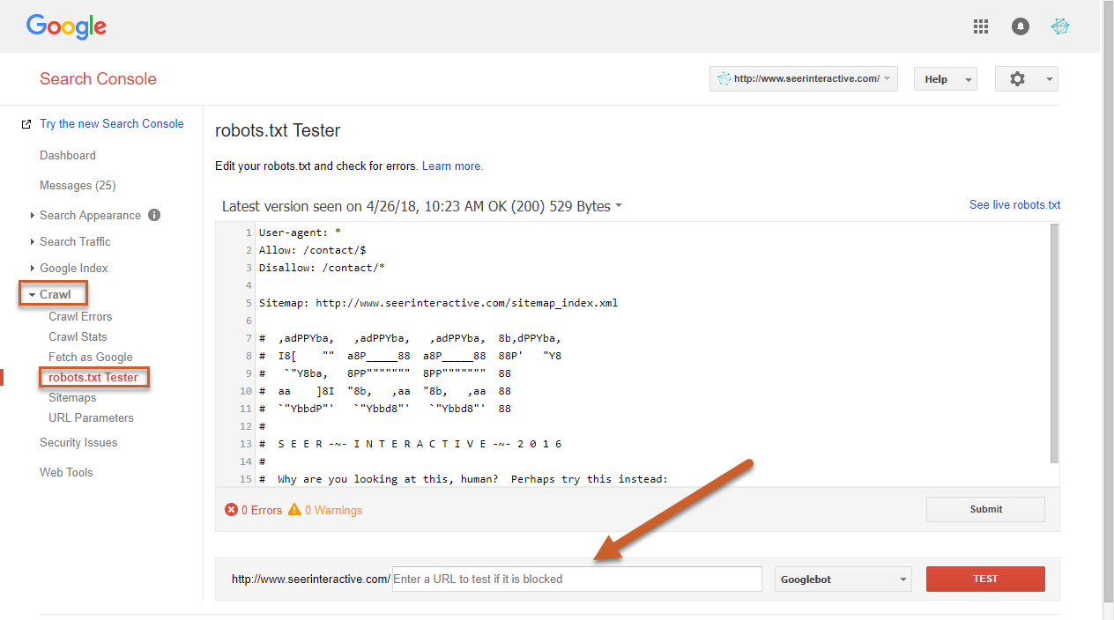Go to Sitemaps in sidebar

(72, 397)
